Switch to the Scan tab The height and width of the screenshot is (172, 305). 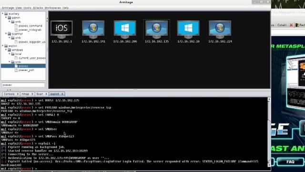40,94
